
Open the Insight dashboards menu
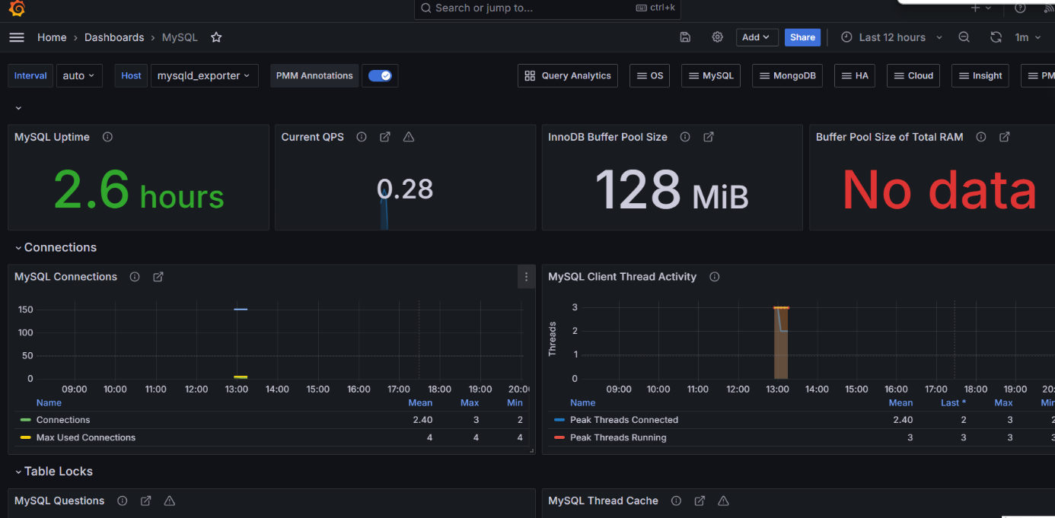click(980, 75)
